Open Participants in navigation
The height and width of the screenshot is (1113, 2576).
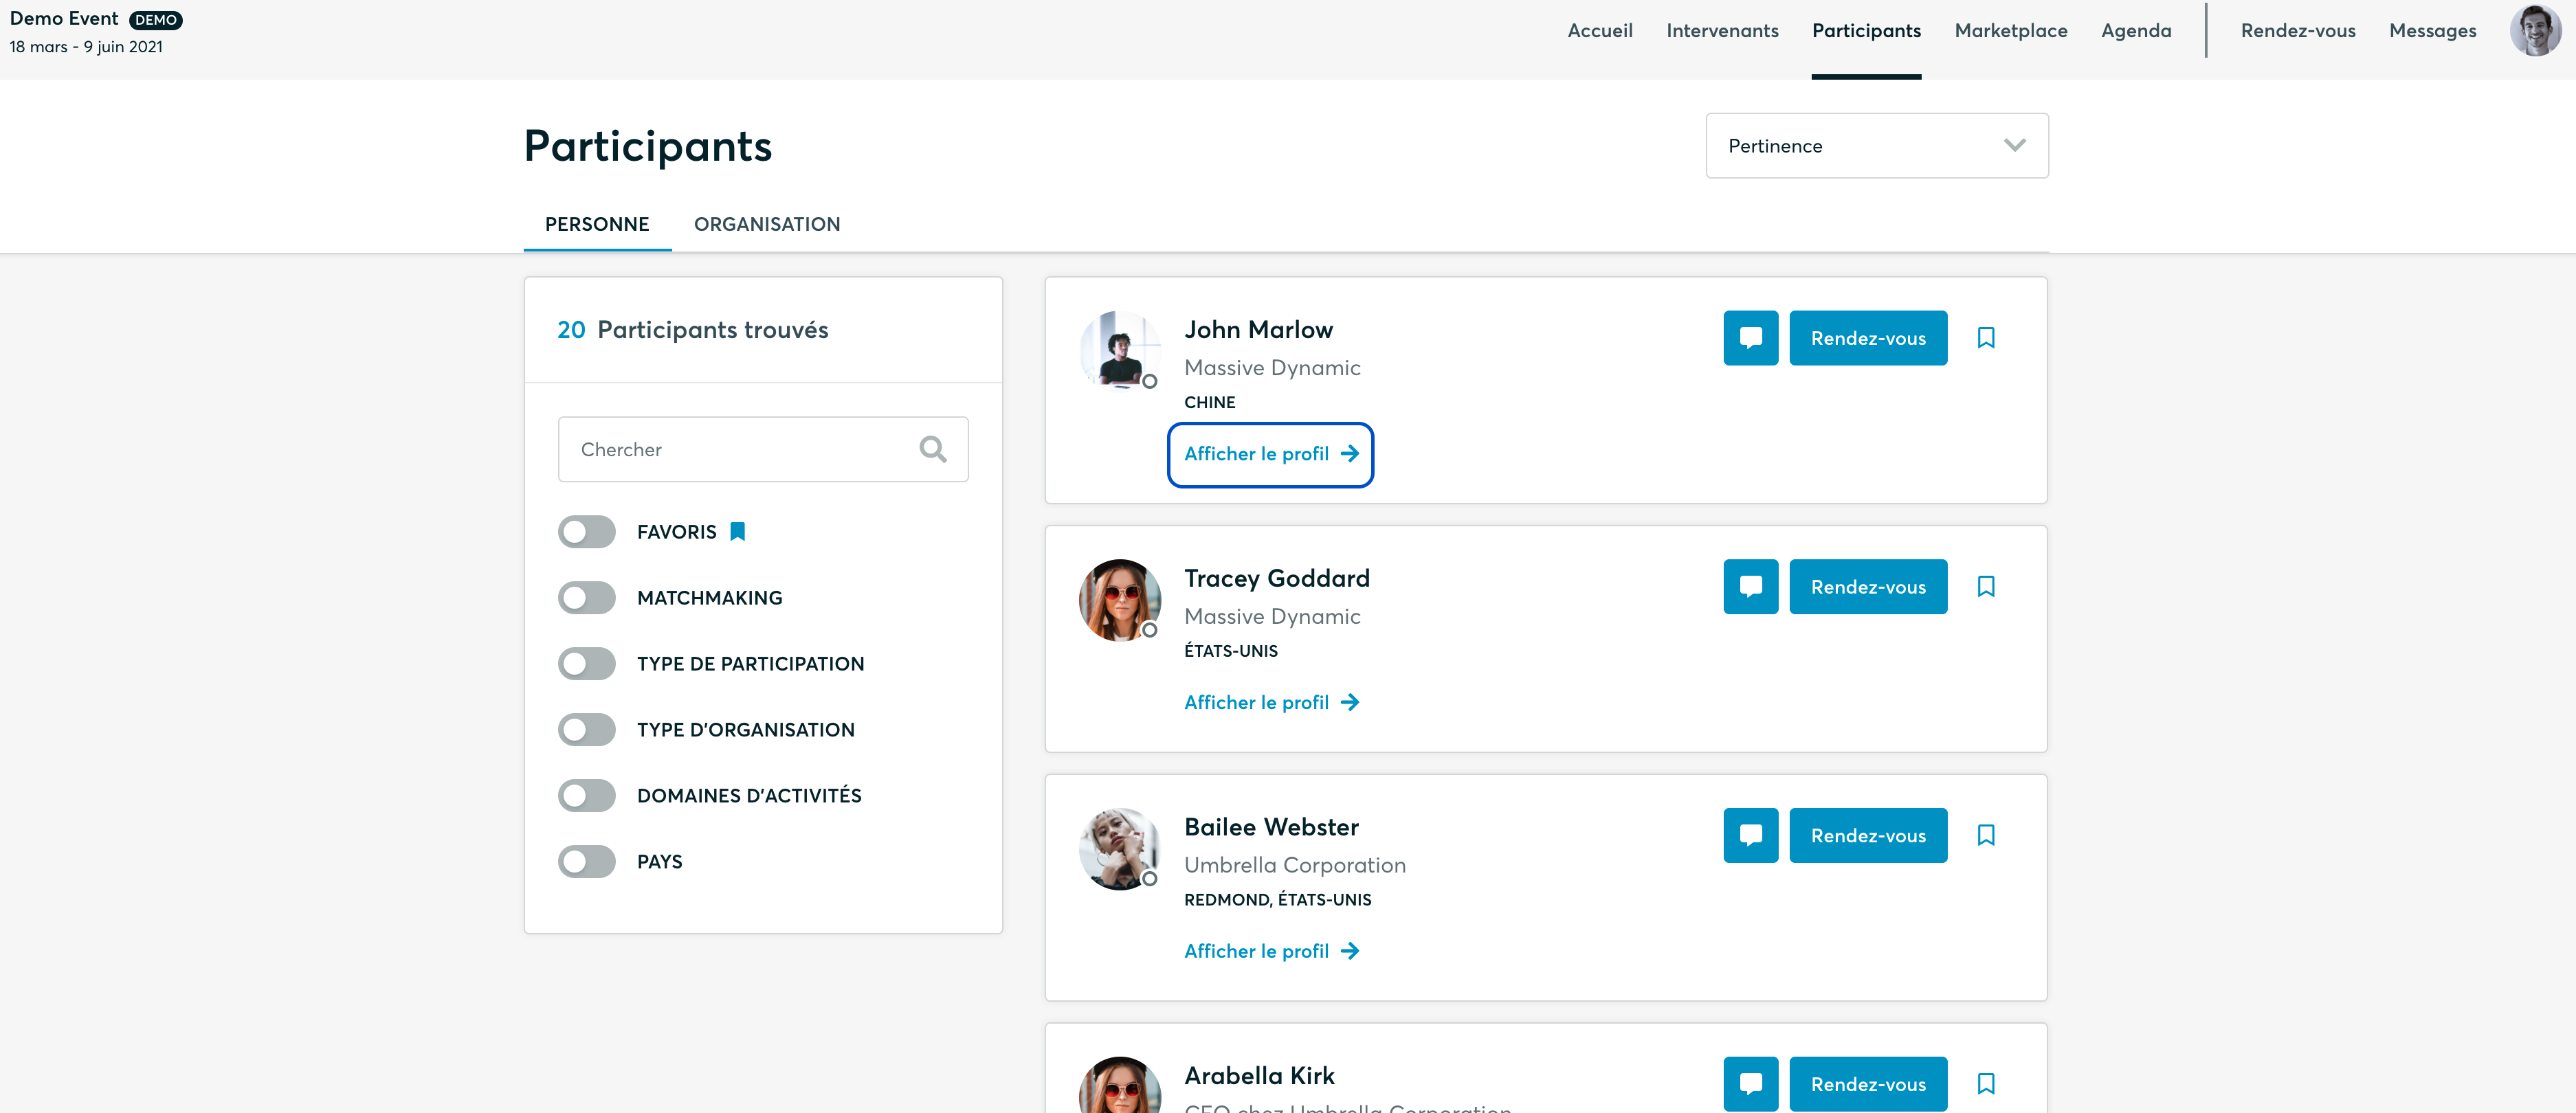click(x=1866, y=31)
